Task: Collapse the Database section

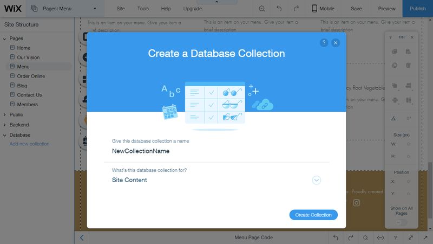Action: 4,135
